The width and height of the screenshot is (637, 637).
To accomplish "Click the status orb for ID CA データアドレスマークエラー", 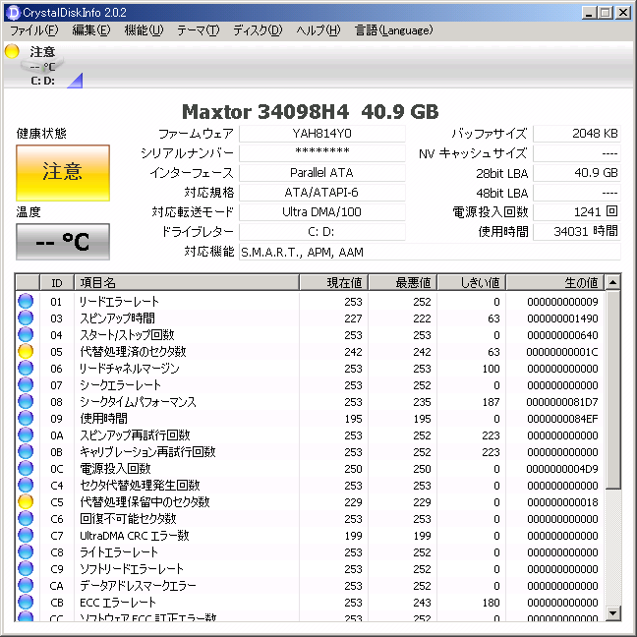I will pyautogui.click(x=26, y=585).
